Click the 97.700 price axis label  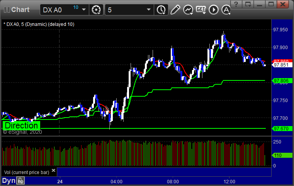280,118
